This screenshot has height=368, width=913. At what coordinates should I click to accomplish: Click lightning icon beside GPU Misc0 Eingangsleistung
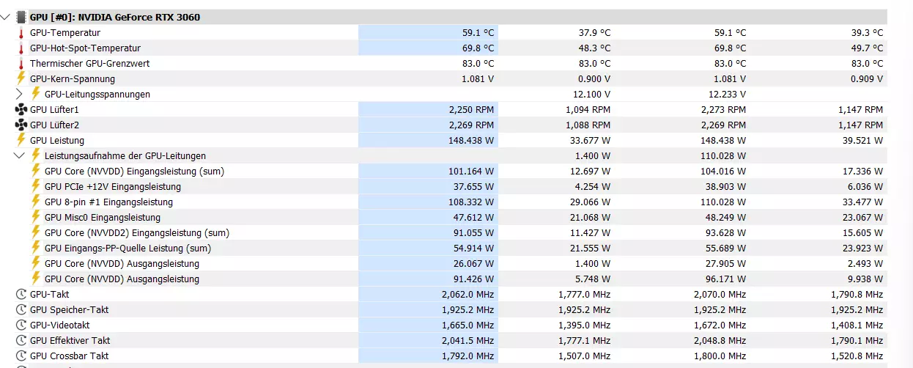pos(36,217)
